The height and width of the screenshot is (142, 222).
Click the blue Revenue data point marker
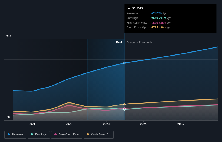124,63
